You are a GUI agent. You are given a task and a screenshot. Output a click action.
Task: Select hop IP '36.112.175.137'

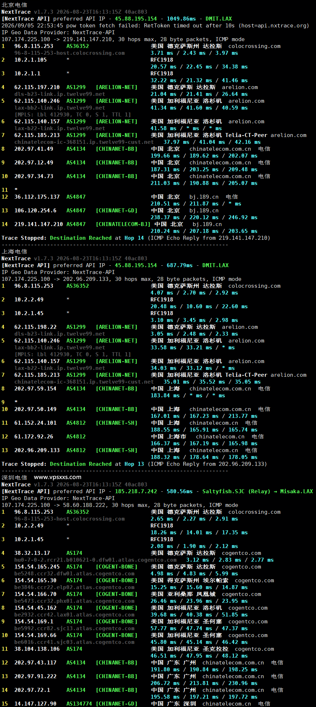click(37, 197)
